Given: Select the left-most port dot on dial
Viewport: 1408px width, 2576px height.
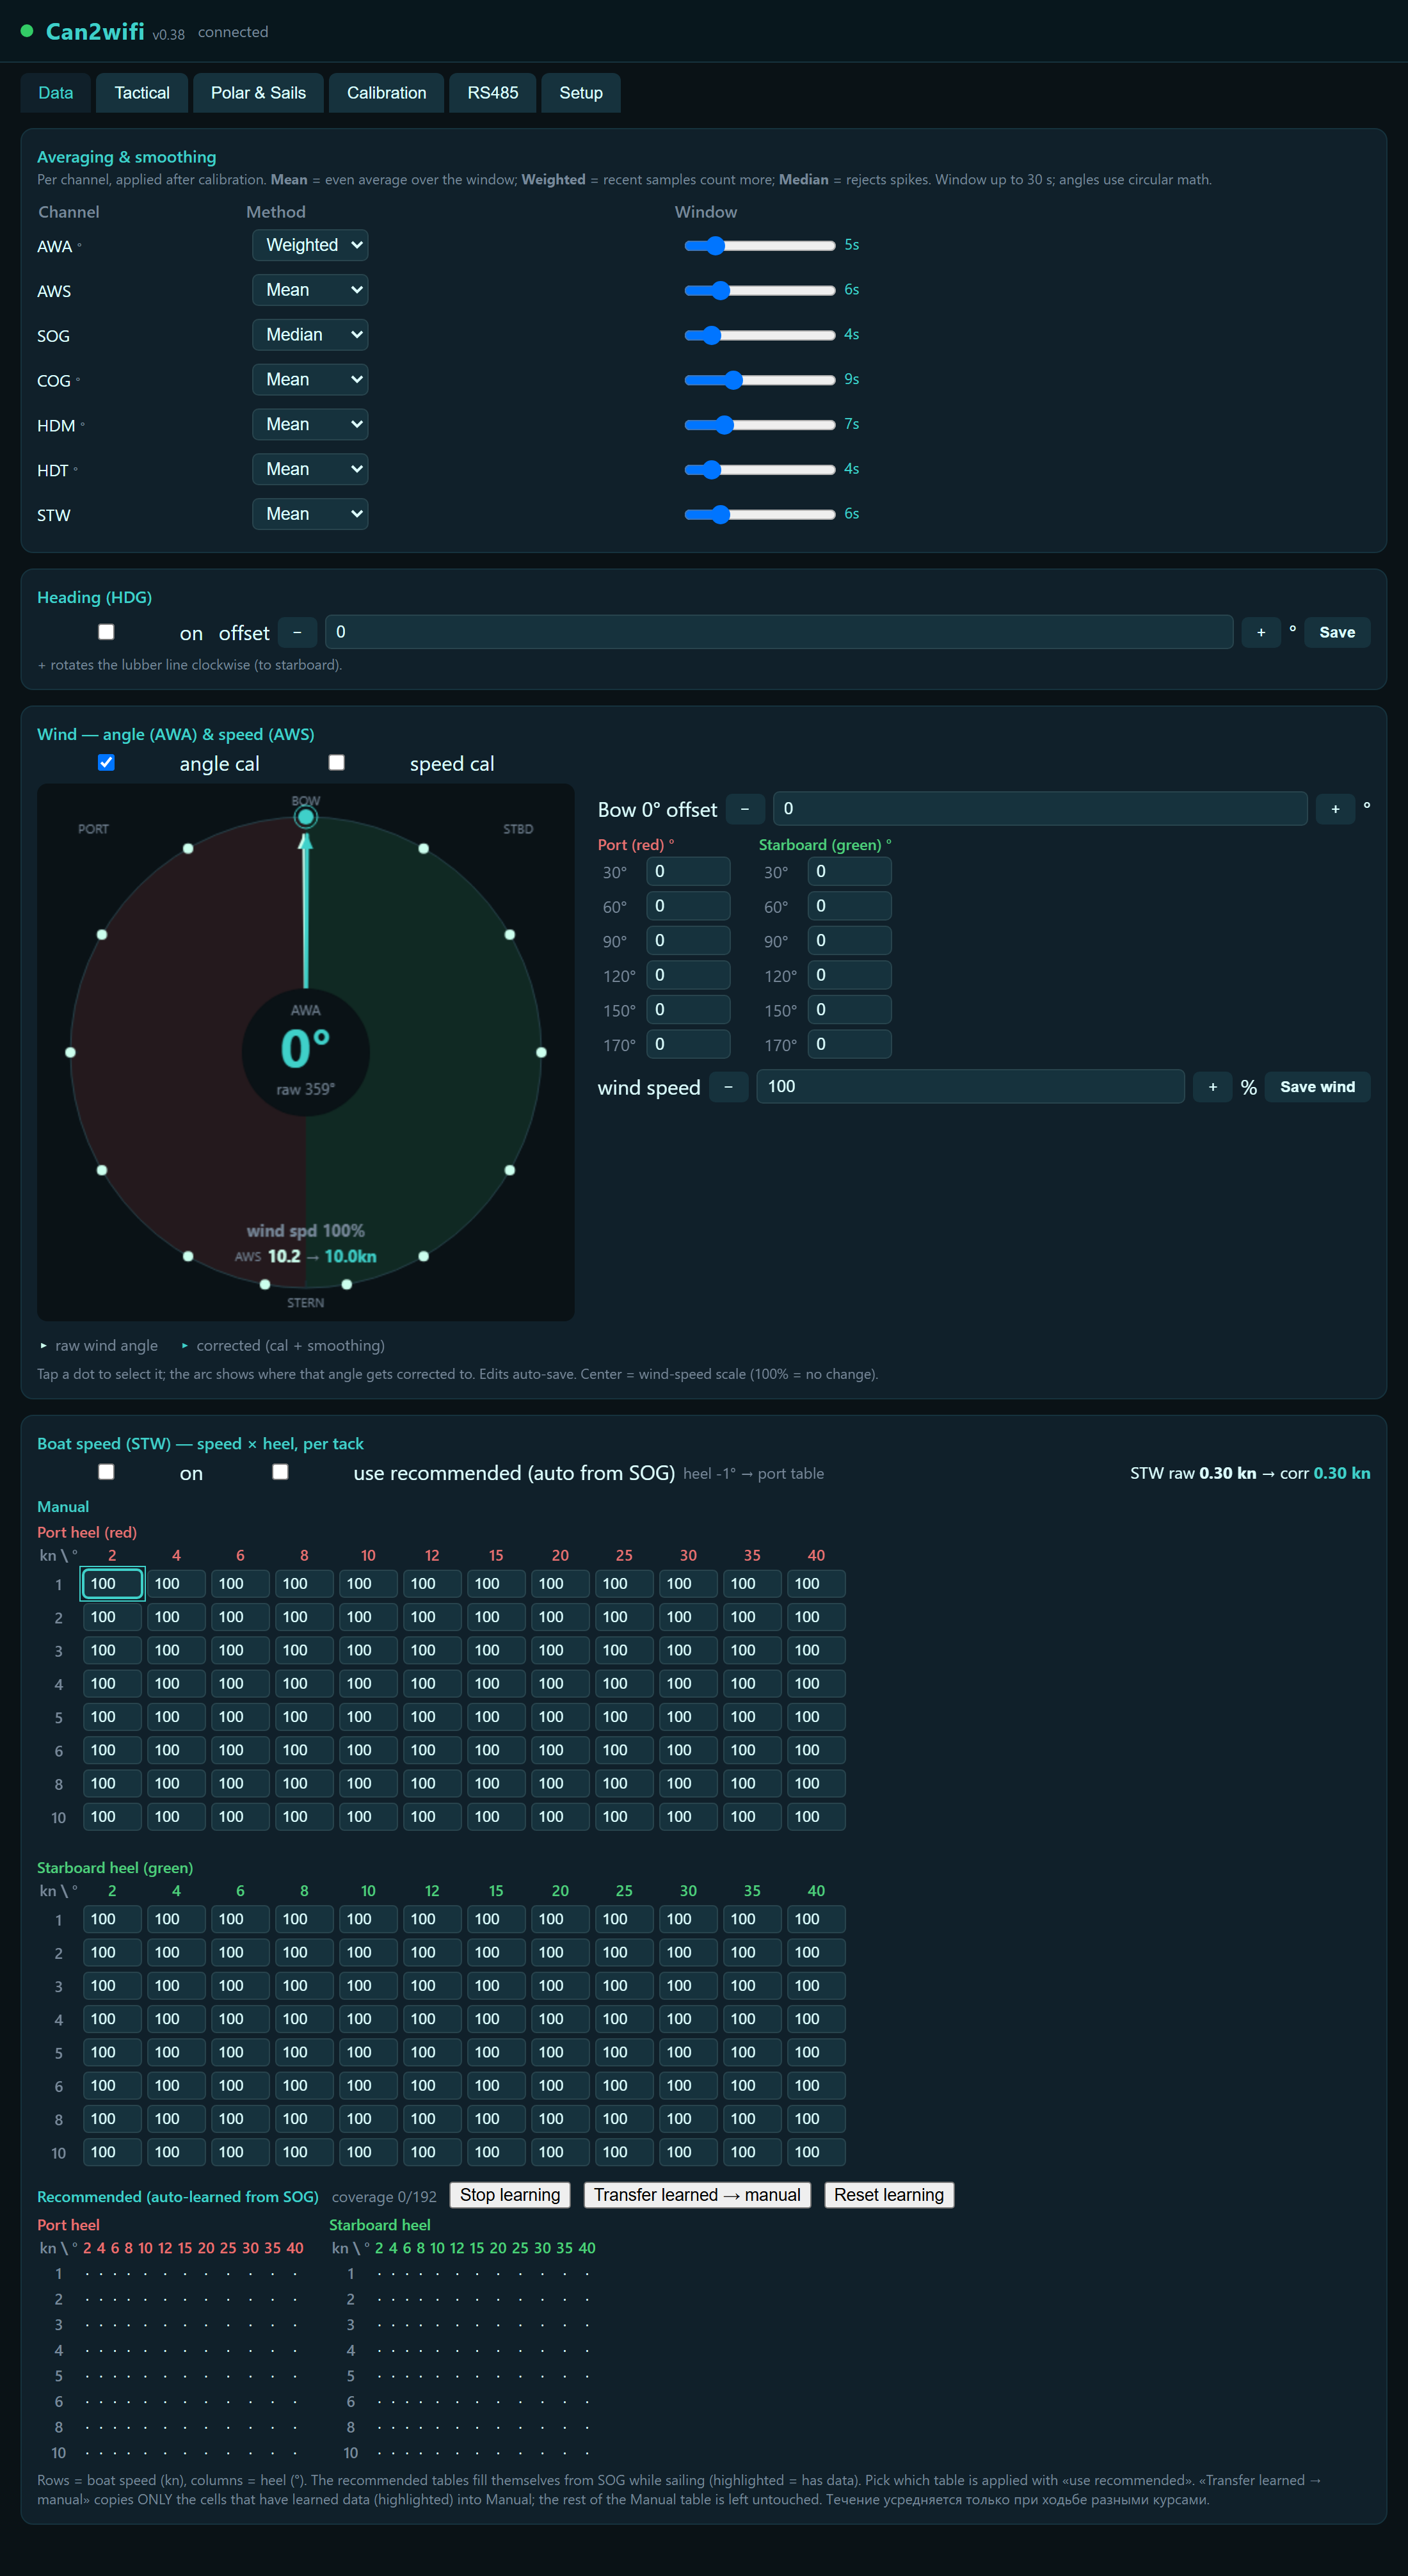Looking at the screenshot, I should coord(70,1052).
